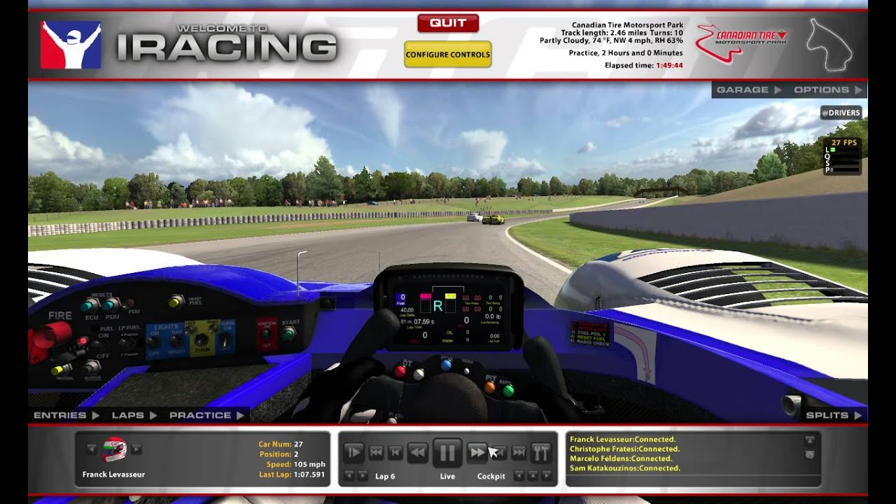896x504 pixels.
Task: Open the GARAGE menu
Action: tap(749, 90)
